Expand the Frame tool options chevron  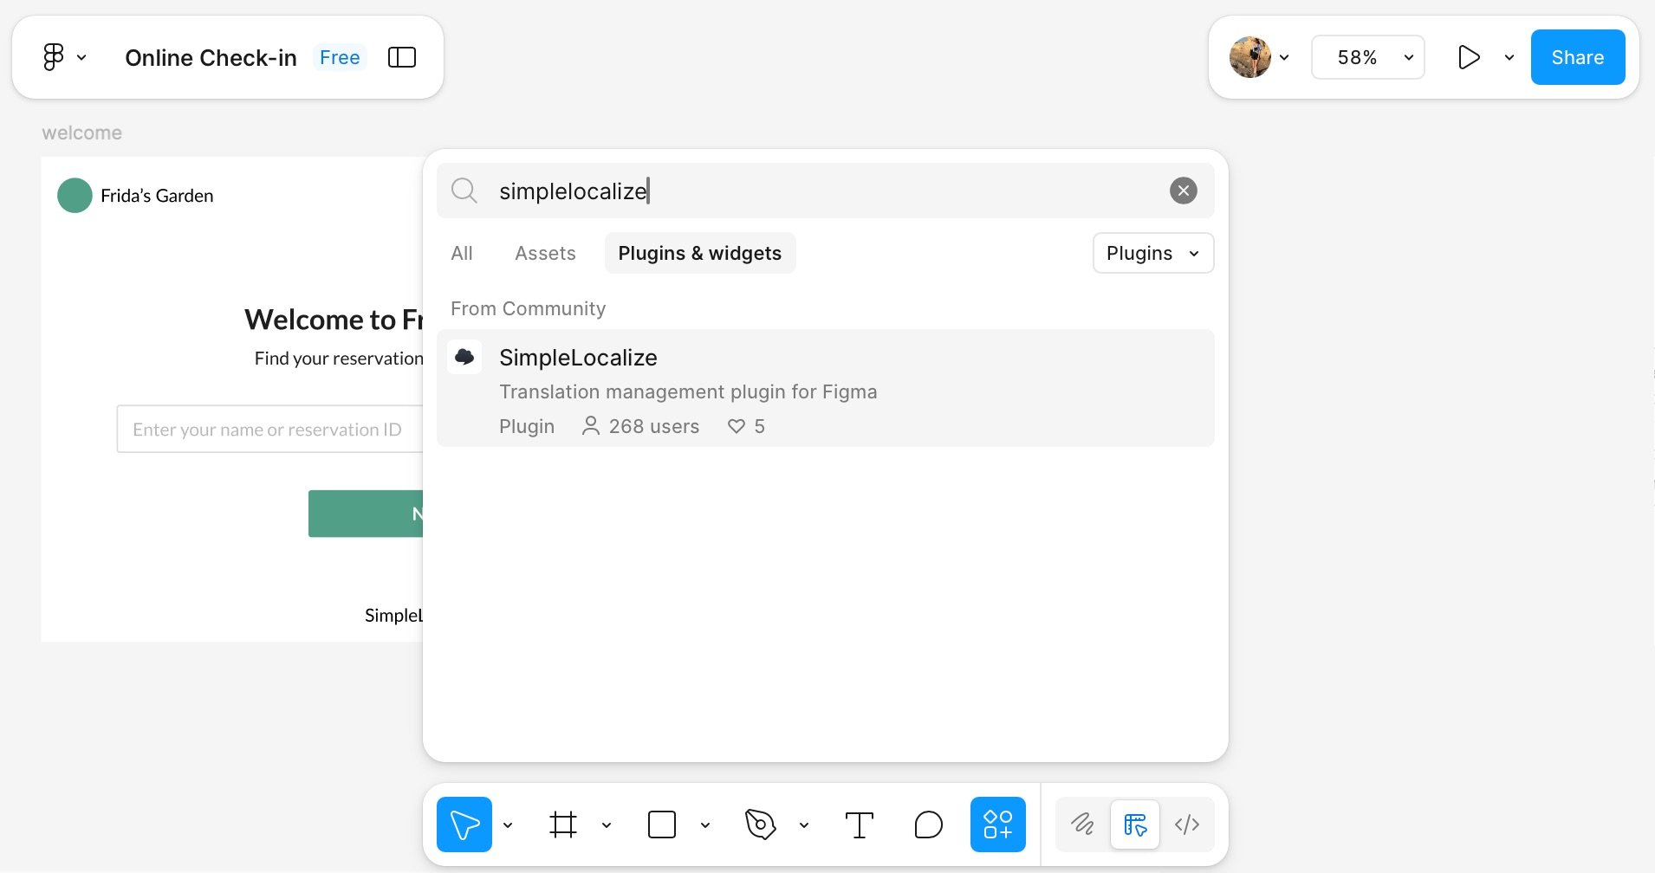[607, 825]
